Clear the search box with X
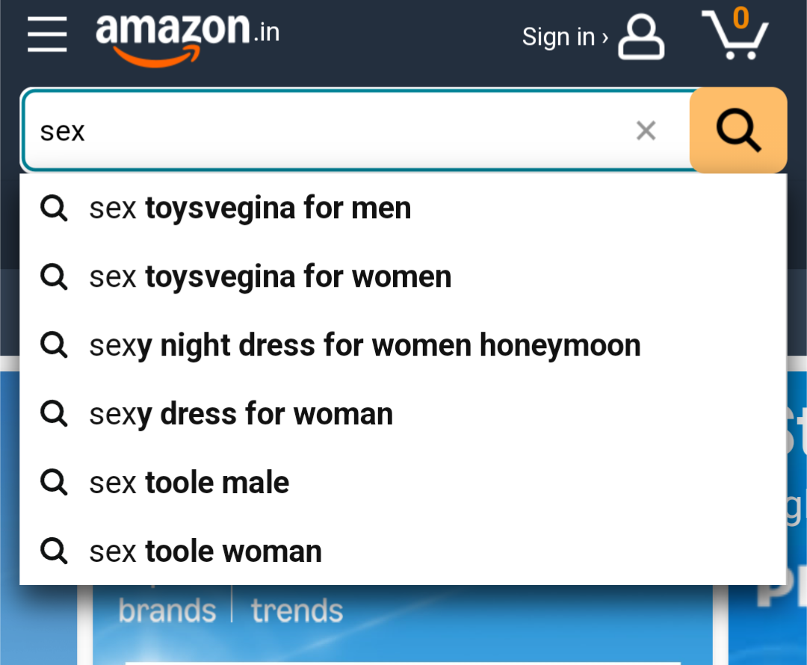This screenshot has width=807, height=665. [646, 131]
